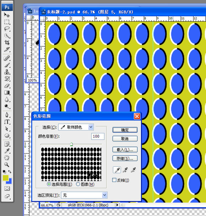The height and width of the screenshot is (216, 206).
Task: Select the Healing Brush tool
Action: coord(7,59)
